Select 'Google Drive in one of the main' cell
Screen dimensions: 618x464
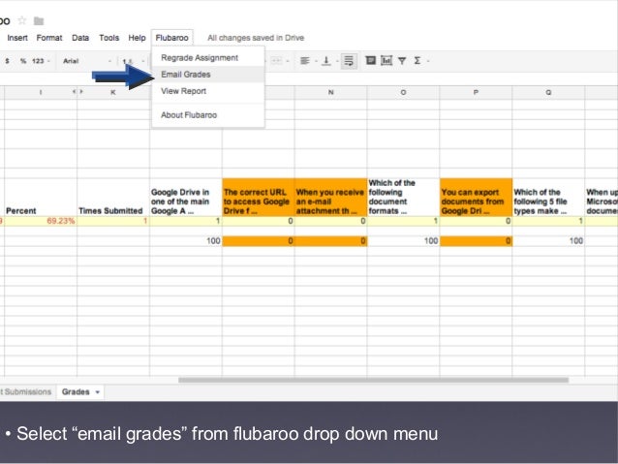pyautogui.click(x=186, y=197)
